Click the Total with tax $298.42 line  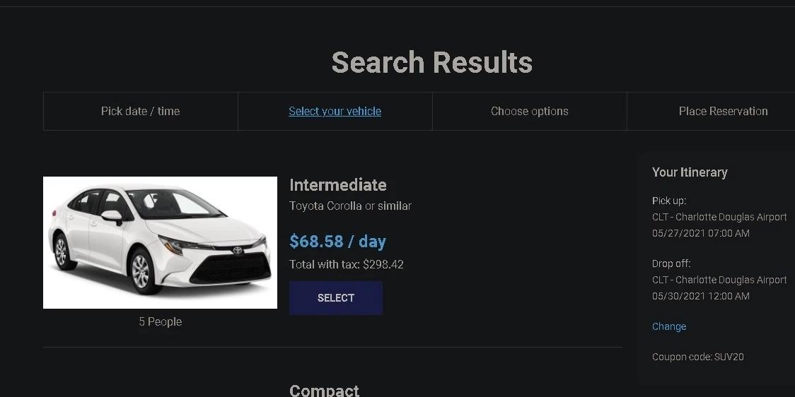coord(347,264)
